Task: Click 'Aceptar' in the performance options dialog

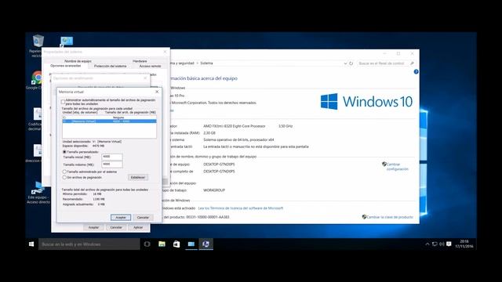Action: pos(93,227)
